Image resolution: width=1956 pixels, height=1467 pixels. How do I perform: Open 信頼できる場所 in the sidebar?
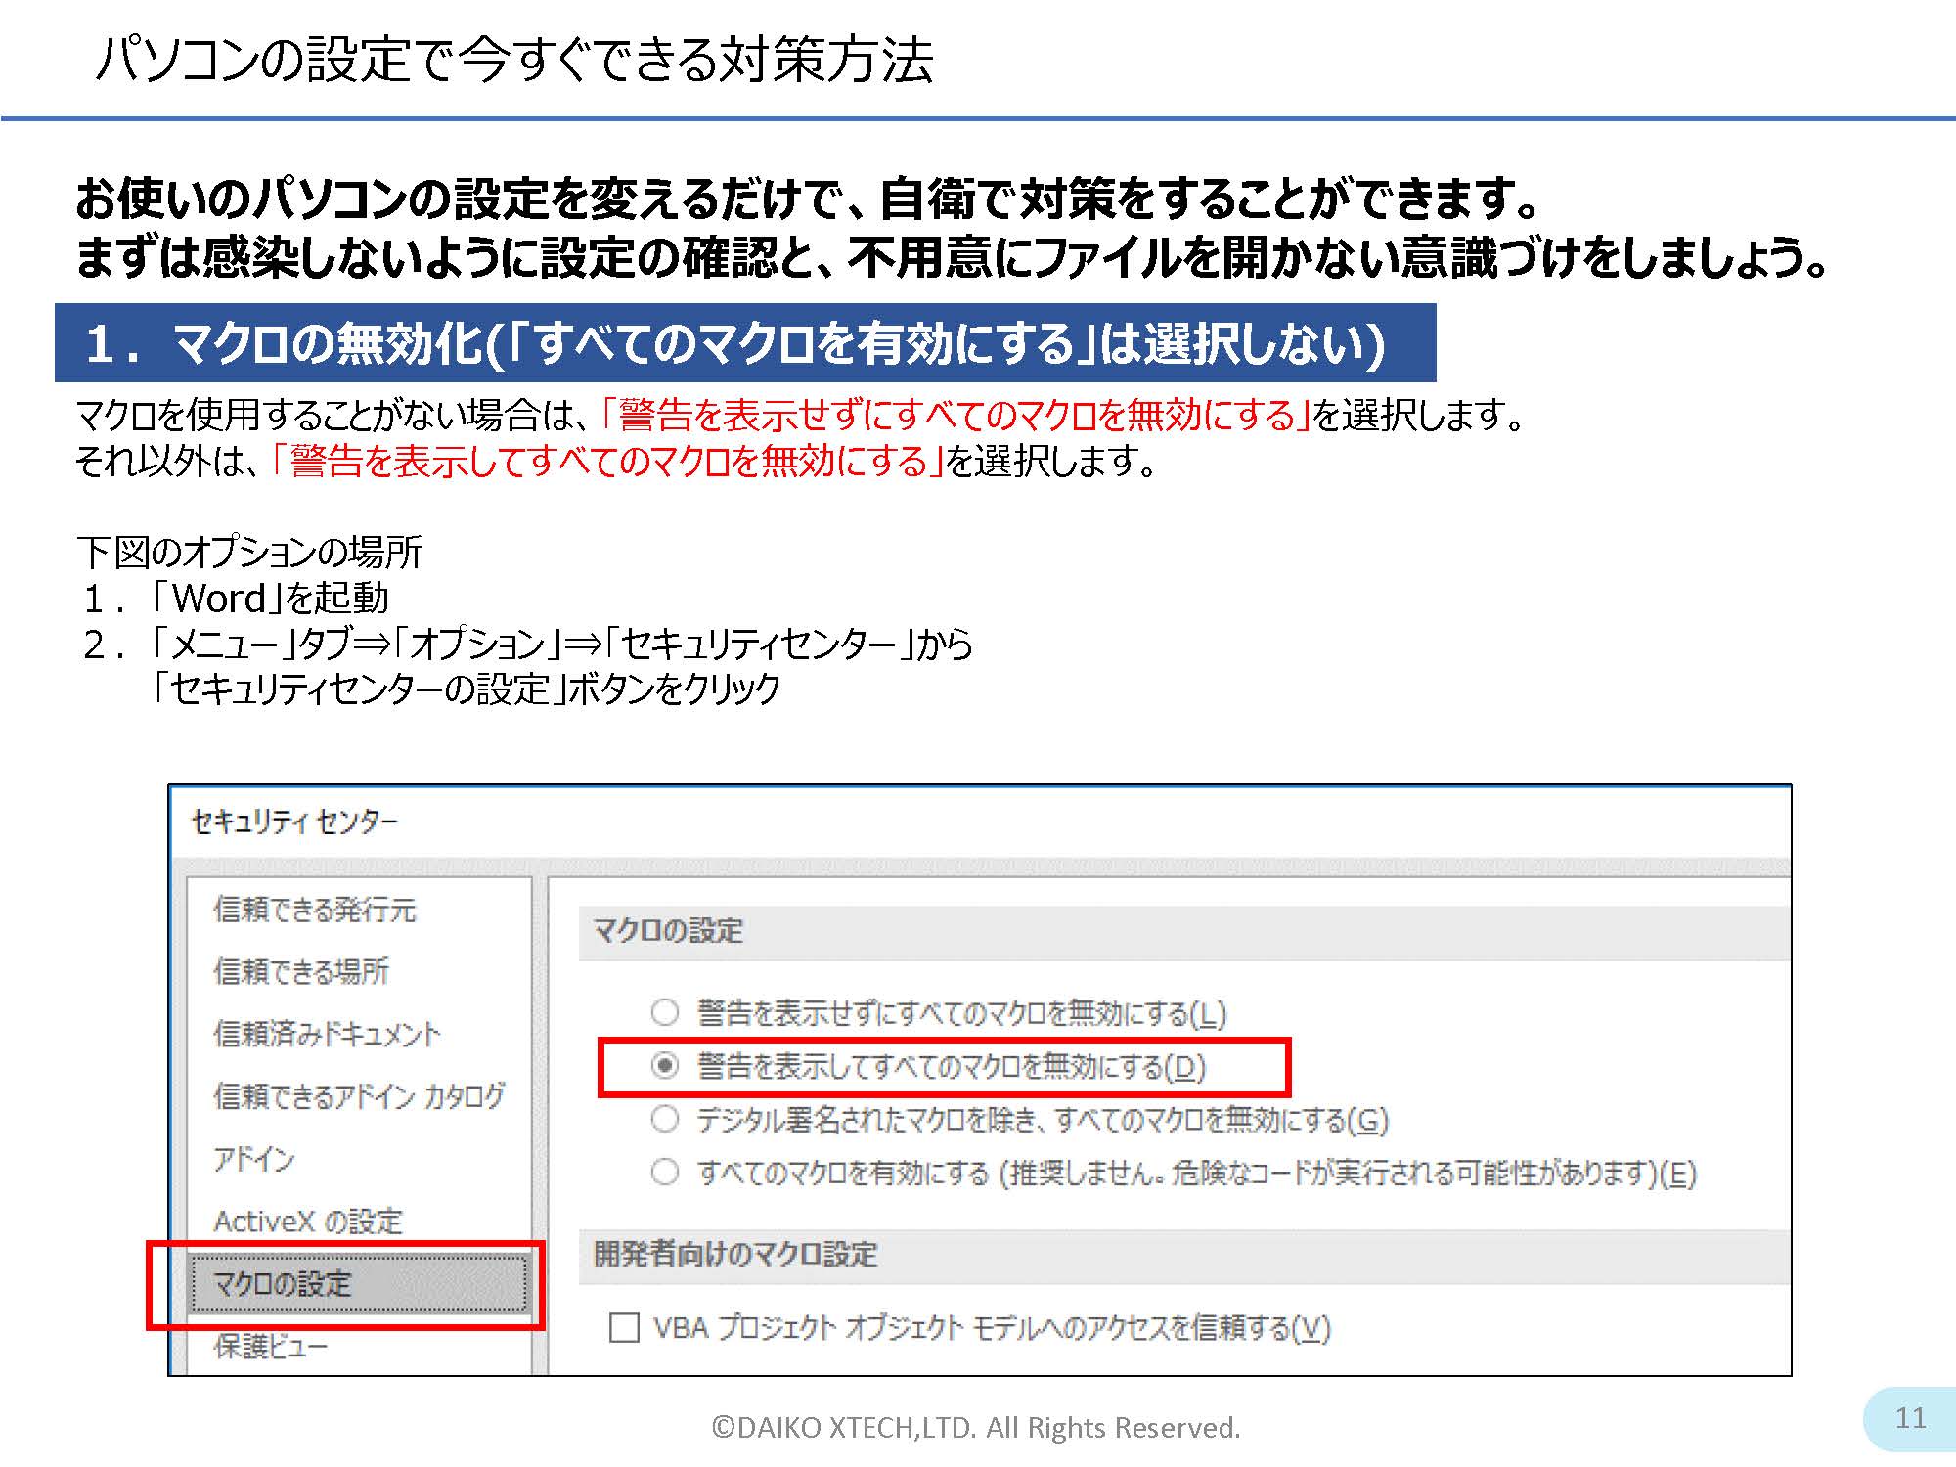[x=301, y=971]
